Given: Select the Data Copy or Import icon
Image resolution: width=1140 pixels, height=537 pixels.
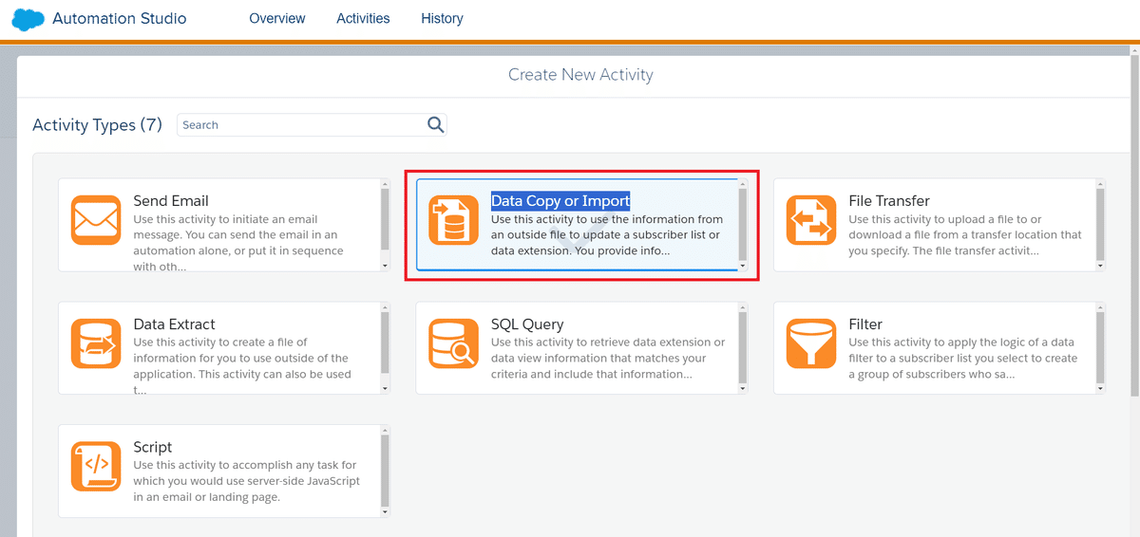Looking at the screenshot, I should [453, 220].
